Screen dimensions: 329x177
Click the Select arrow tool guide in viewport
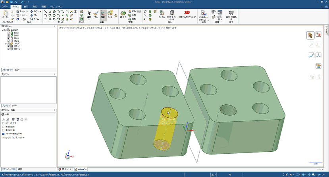[310, 35]
